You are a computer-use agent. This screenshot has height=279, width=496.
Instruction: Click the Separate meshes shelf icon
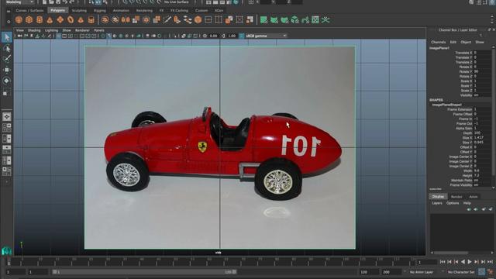tap(115, 20)
